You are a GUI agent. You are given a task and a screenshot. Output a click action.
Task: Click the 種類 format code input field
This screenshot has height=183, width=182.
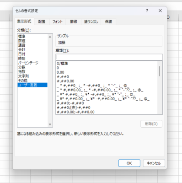click(109, 57)
